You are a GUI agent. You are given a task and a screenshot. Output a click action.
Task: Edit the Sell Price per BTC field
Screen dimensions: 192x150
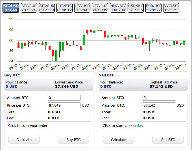(159, 105)
